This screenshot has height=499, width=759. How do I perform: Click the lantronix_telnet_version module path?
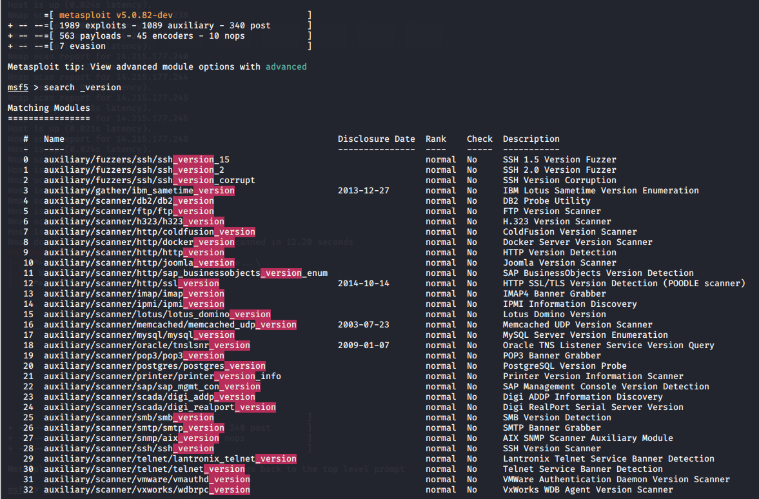[x=170, y=458]
